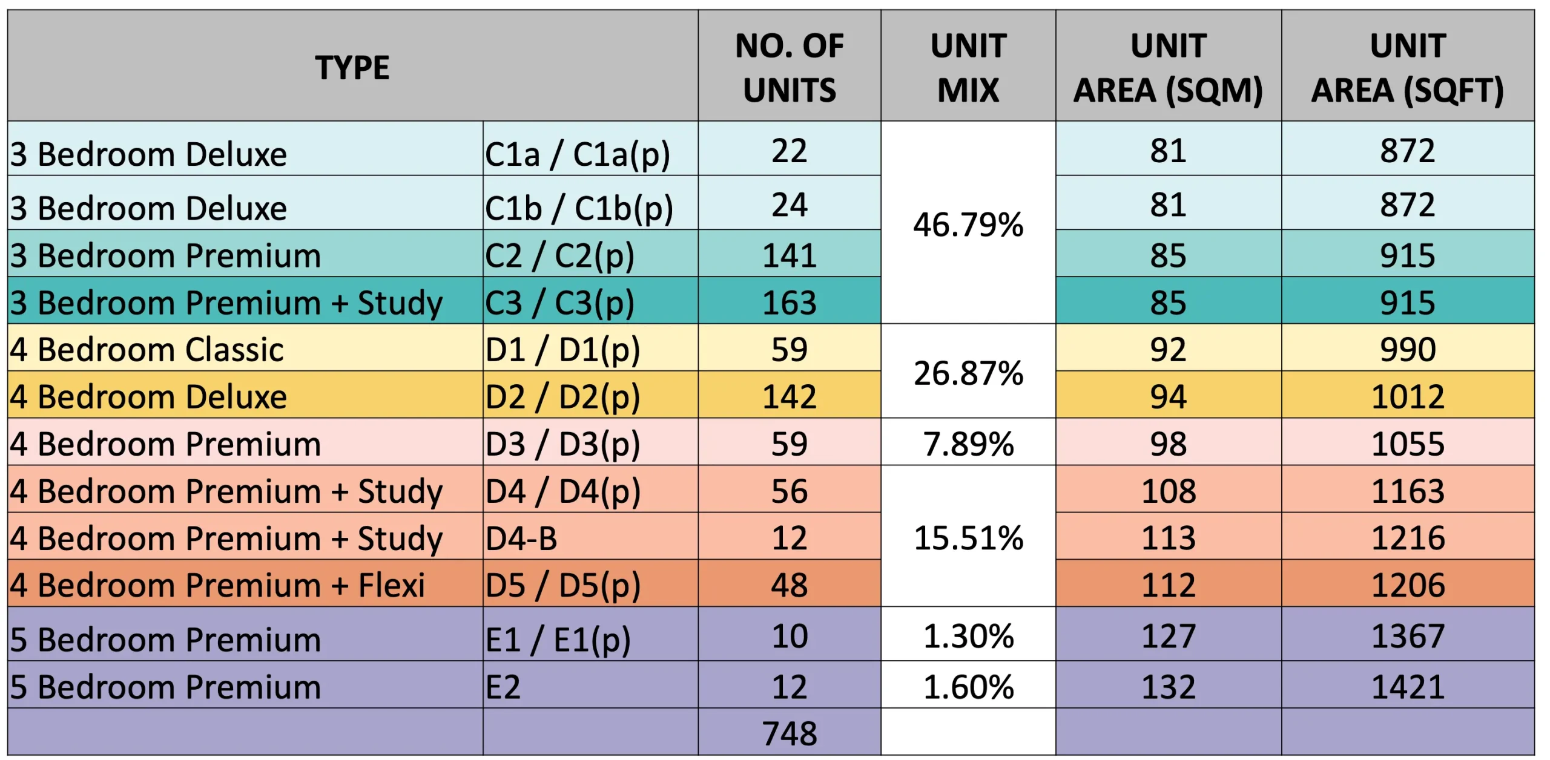Viewport: 1550px width, 760px height.
Task: Select the UNIT MIX header cell
Action: pyautogui.click(x=968, y=67)
